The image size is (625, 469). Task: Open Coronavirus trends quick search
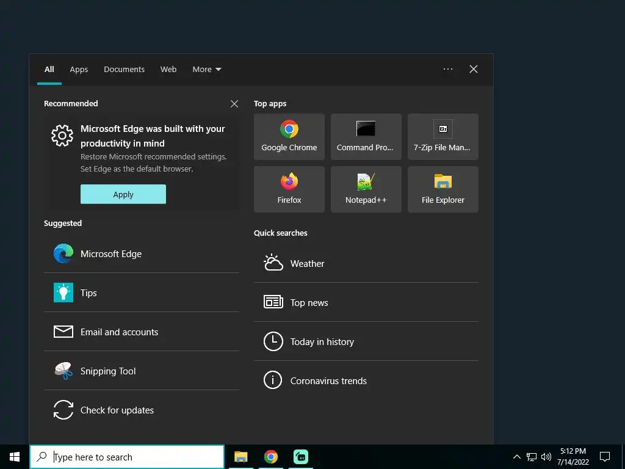(x=366, y=380)
